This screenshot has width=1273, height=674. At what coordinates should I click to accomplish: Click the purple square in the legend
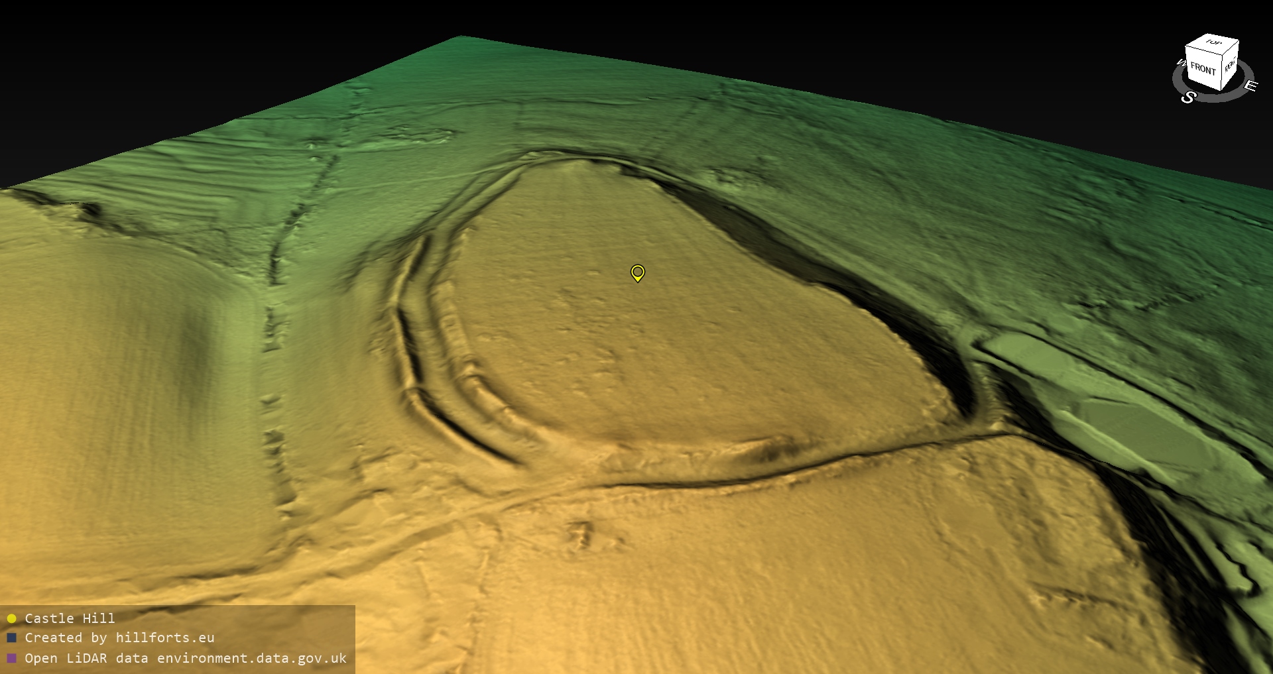11,658
